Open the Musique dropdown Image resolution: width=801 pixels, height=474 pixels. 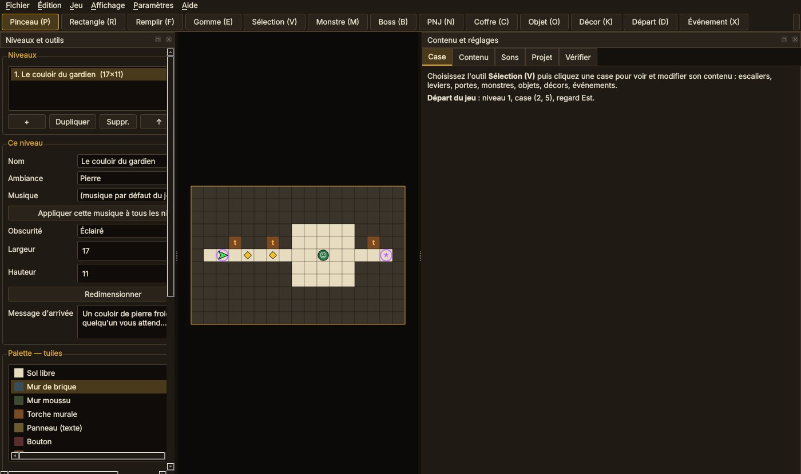[x=122, y=195]
